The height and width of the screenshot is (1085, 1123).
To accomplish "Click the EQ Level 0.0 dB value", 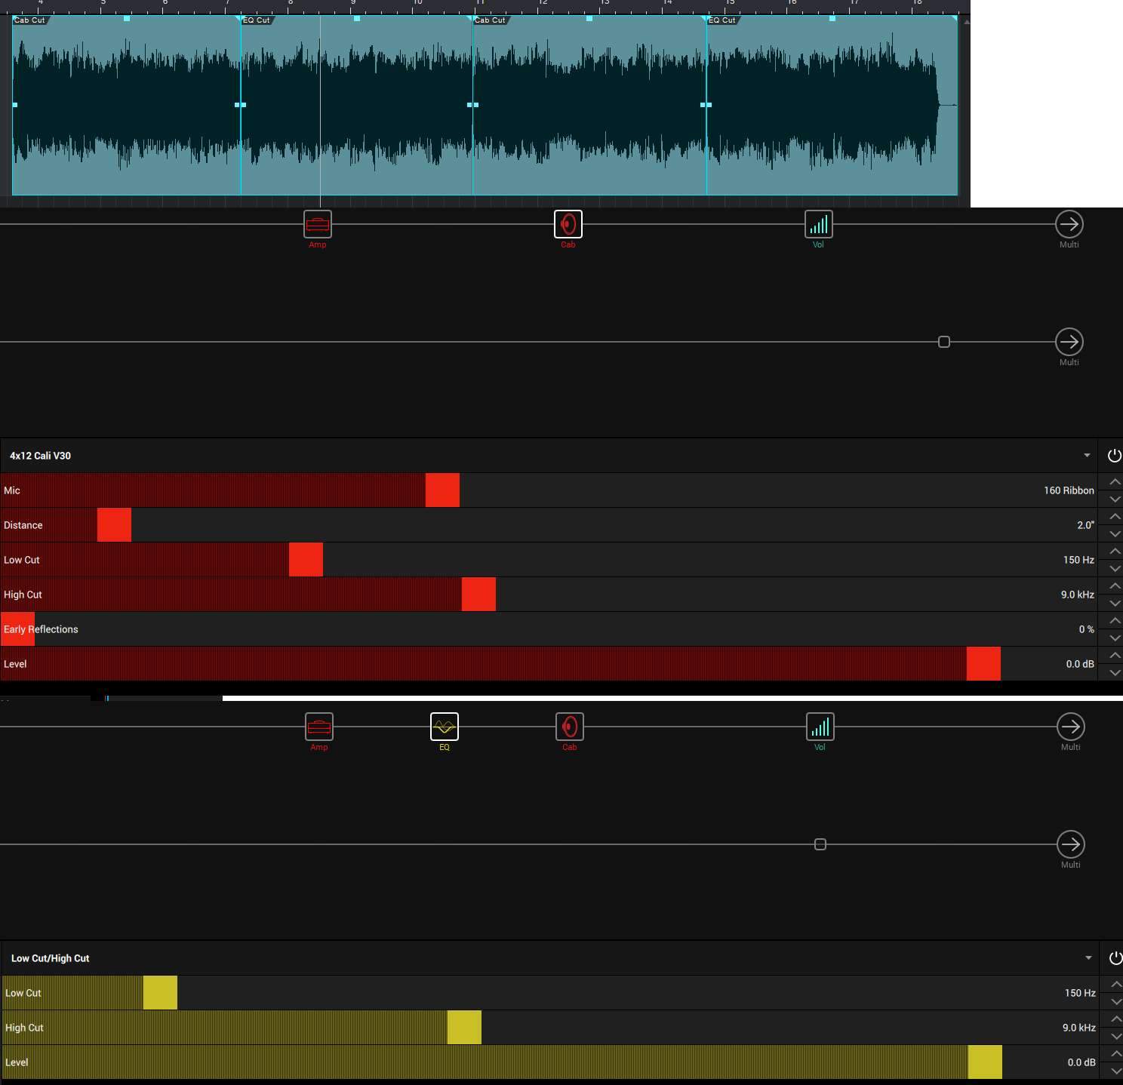I will tap(1081, 1062).
